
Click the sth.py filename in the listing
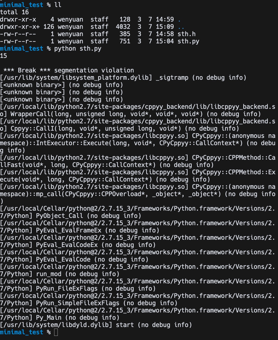point(188,41)
